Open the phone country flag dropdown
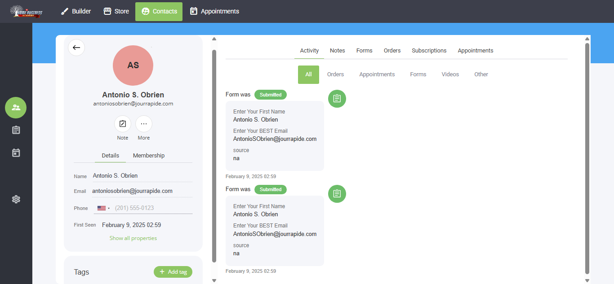 (103, 208)
